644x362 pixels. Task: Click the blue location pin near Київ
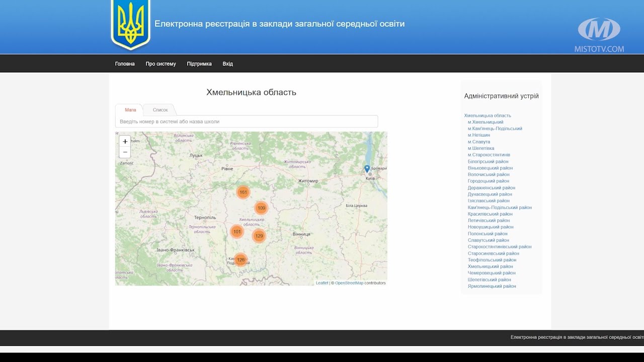[x=367, y=169]
